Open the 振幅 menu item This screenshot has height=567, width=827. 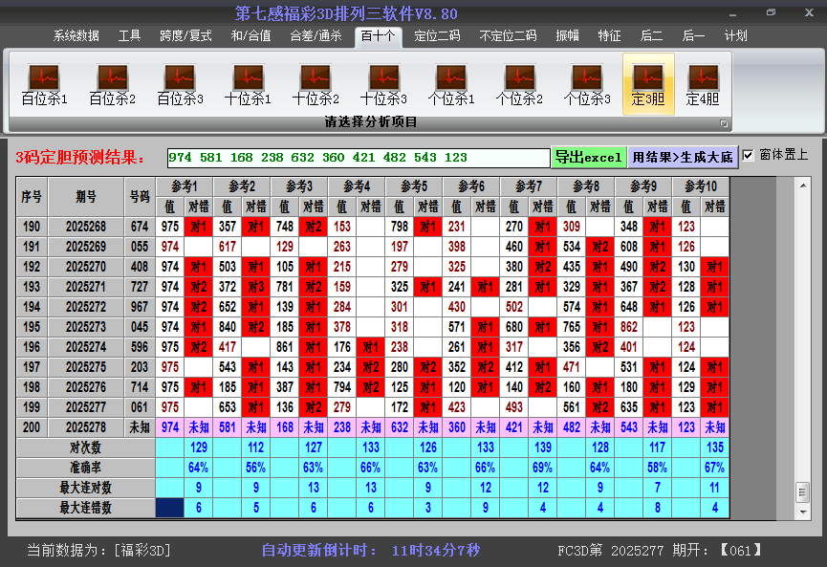pyautogui.click(x=567, y=36)
